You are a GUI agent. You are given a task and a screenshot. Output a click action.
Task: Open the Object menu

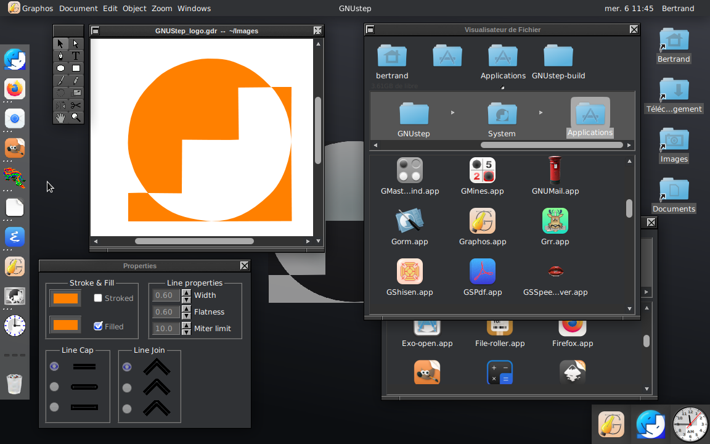(x=134, y=8)
